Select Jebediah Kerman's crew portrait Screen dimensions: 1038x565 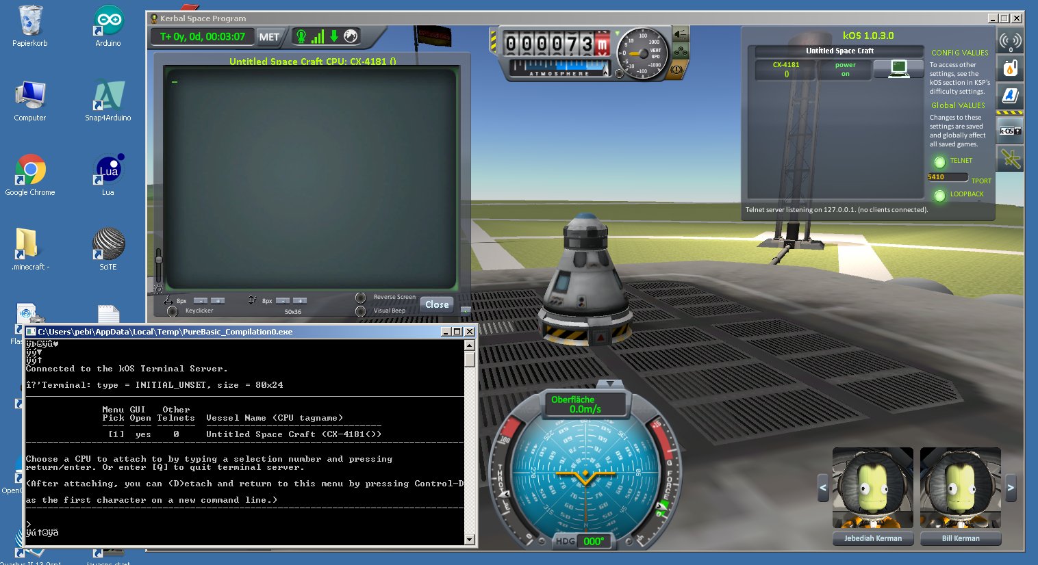tap(872, 488)
